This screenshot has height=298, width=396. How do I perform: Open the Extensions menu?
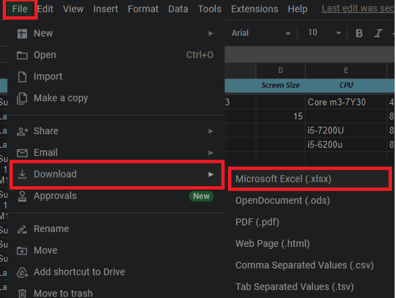coord(254,9)
